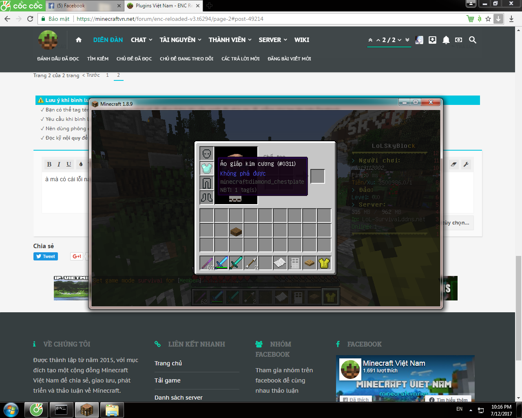522x418 pixels.
Task: Open a new browser tab
Action: 210,6
